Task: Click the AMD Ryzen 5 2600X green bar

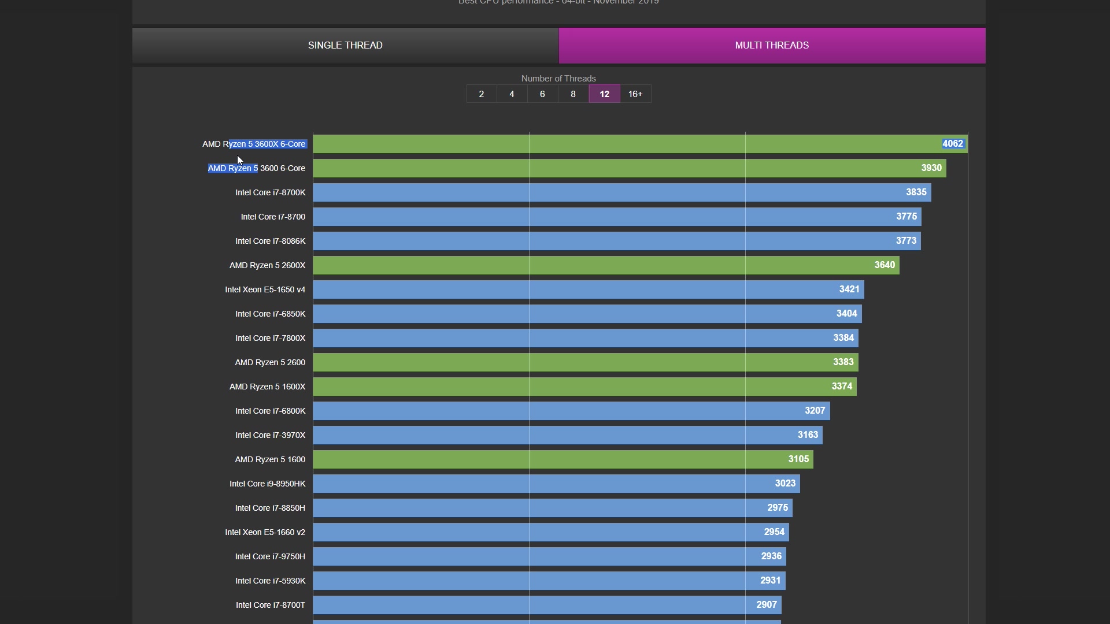Action: (x=606, y=265)
